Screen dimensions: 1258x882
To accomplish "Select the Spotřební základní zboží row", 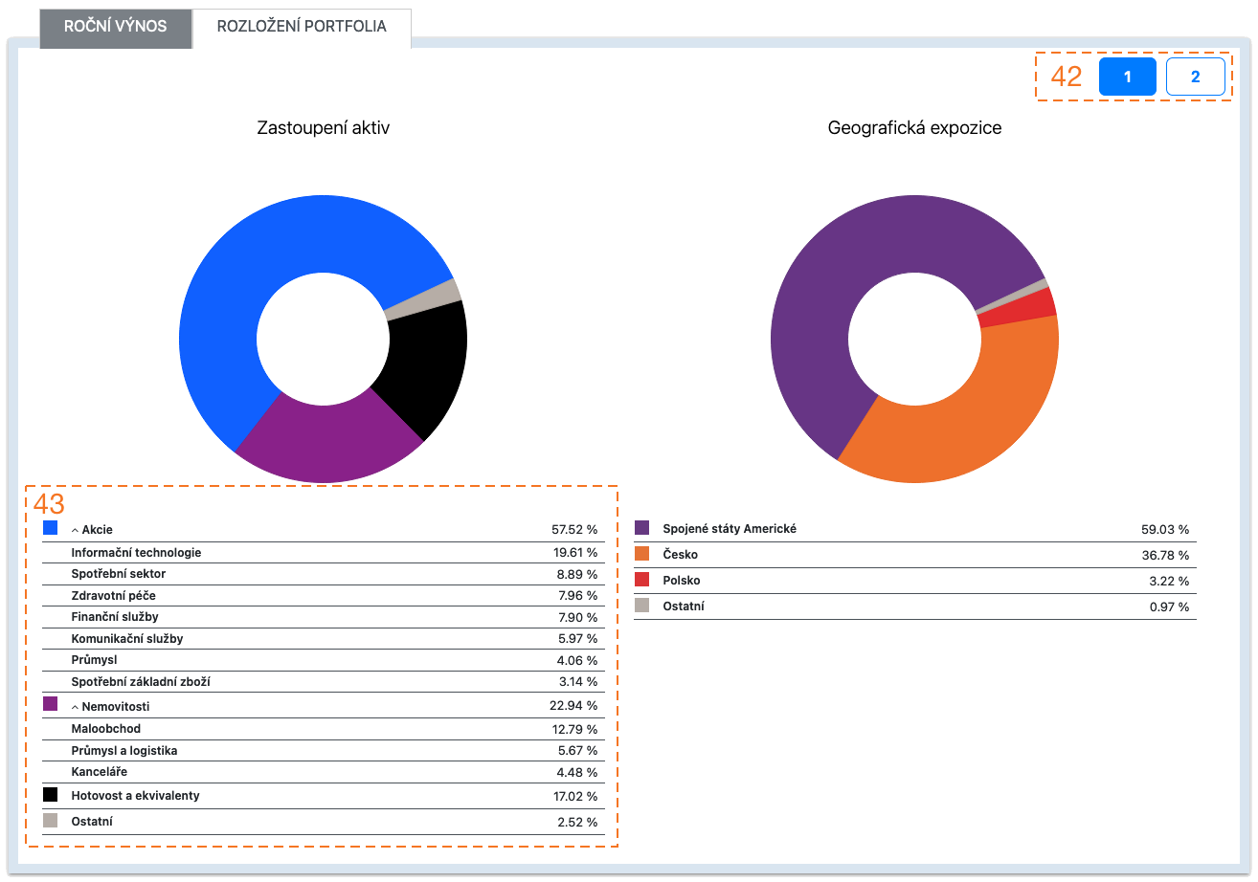I will [x=324, y=682].
